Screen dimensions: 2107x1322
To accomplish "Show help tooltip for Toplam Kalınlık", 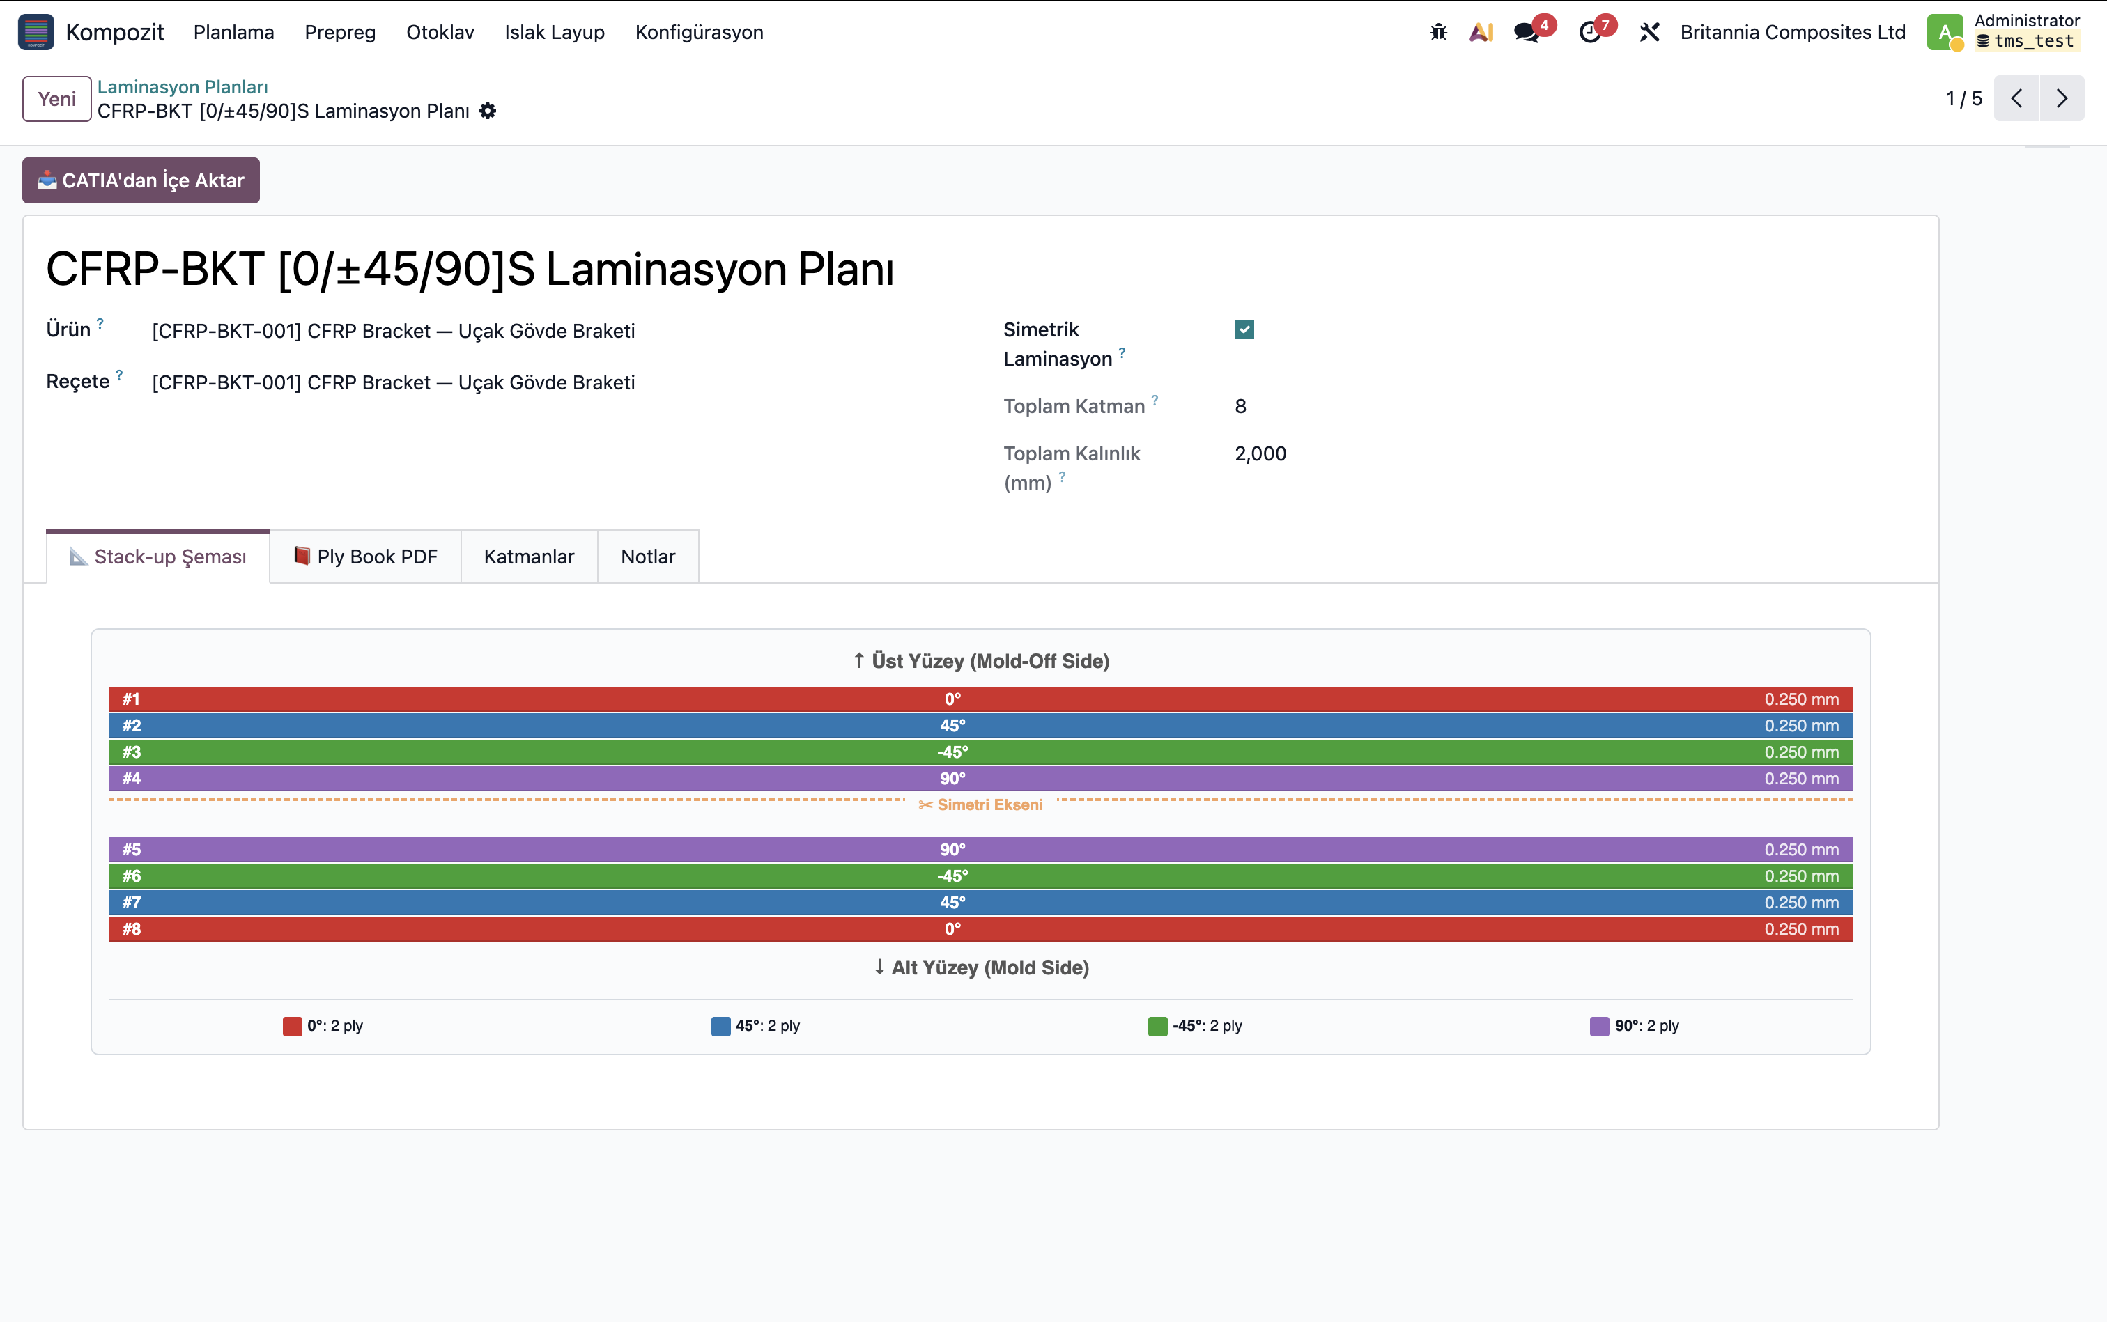I will pos(1062,476).
